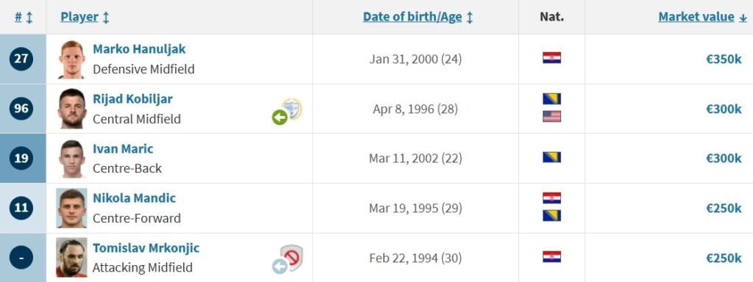Open Nikola Mandic's profile link
The width and height of the screenshot is (753, 282).
click(x=135, y=198)
